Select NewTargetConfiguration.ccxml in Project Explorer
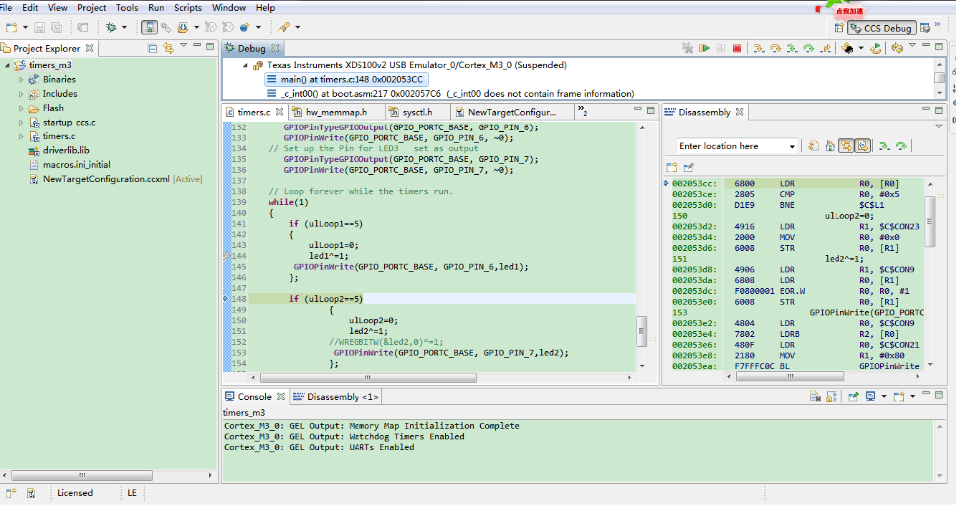 106,179
